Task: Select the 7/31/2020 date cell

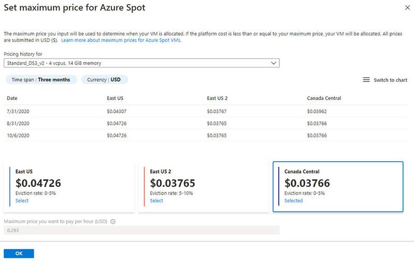Action: point(18,112)
